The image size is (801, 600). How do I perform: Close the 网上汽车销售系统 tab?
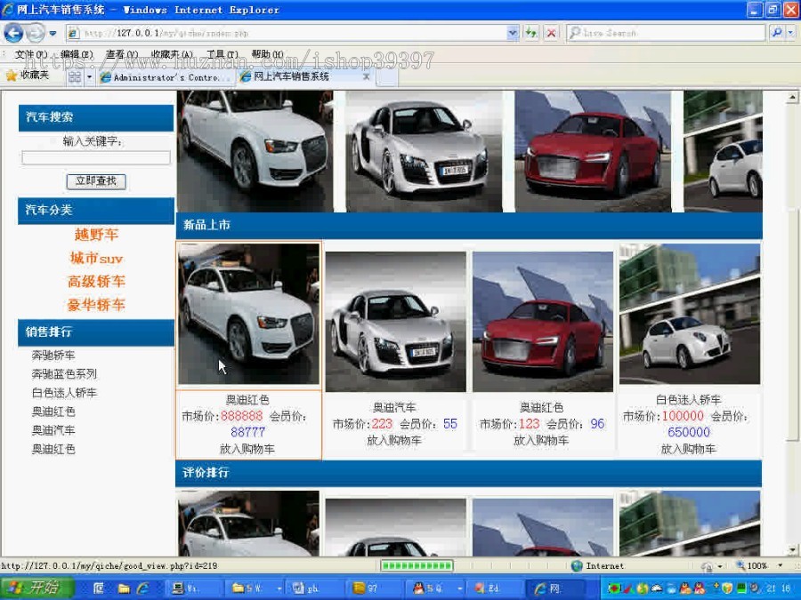coord(367,76)
